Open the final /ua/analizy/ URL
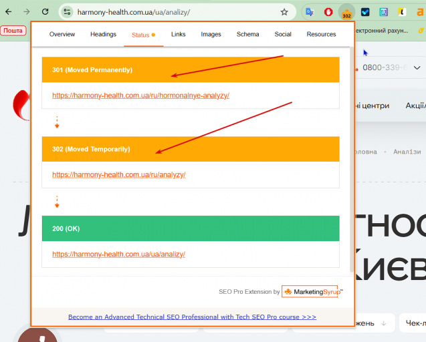 119,254
